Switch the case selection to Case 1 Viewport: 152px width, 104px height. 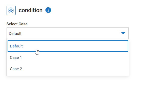pos(68,58)
